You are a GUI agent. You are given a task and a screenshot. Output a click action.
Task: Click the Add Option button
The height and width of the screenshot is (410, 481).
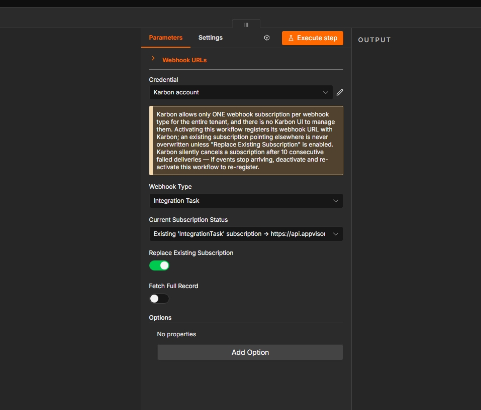(x=250, y=352)
